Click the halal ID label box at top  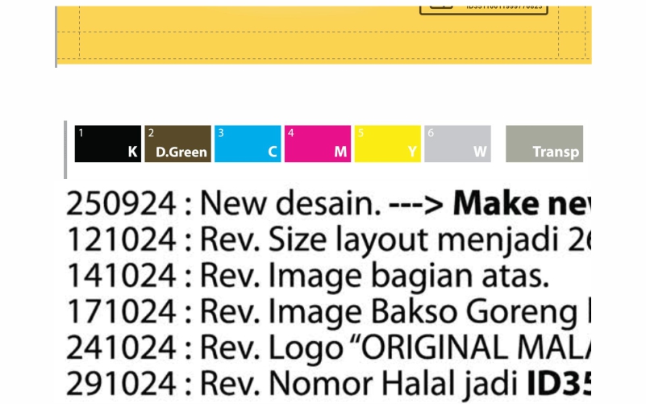[483, 7]
